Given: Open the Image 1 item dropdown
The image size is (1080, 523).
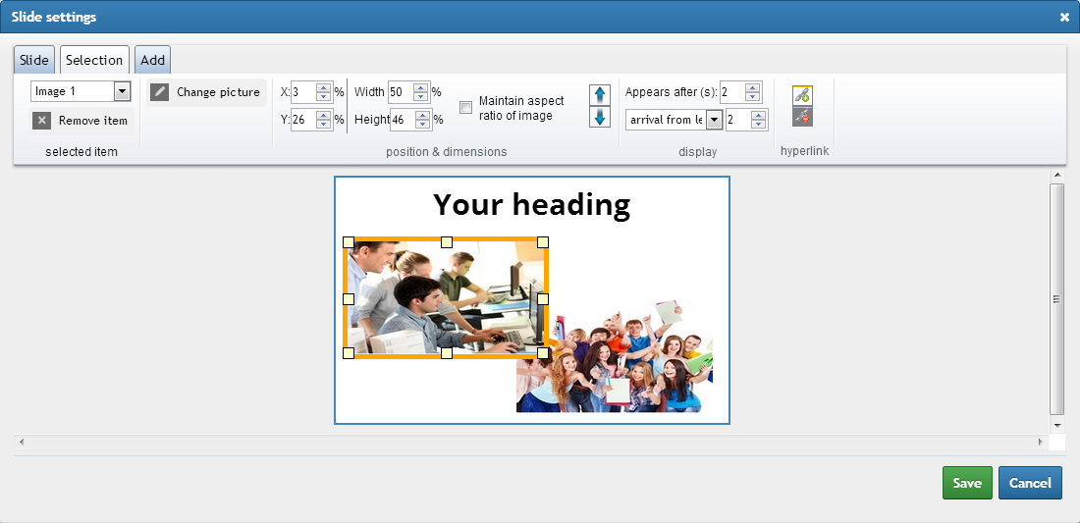Looking at the screenshot, I should [122, 91].
